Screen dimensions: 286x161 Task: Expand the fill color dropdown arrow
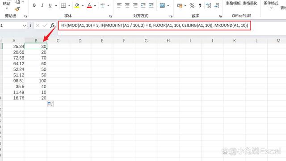point(82,6)
